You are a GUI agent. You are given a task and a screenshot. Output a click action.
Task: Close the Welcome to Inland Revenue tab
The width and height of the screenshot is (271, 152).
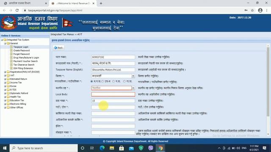coord(94,3)
